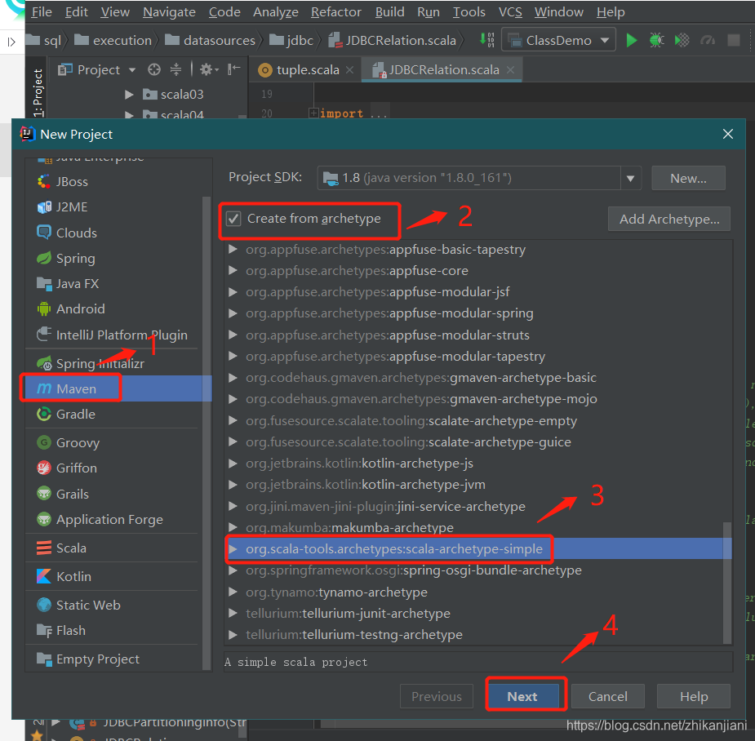Open 1: Project tool window stripe

[x=37, y=92]
